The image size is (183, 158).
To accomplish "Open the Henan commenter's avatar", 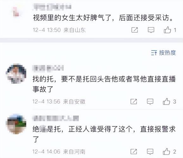I will [16, 124].
